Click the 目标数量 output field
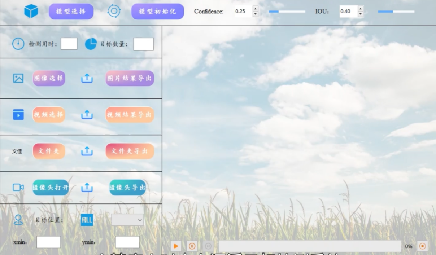The height and width of the screenshot is (255, 436). (144, 44)
